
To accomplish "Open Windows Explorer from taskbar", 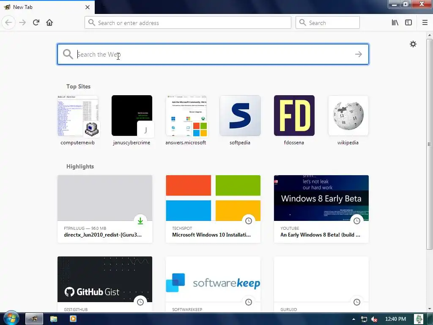I will (54, 319).
